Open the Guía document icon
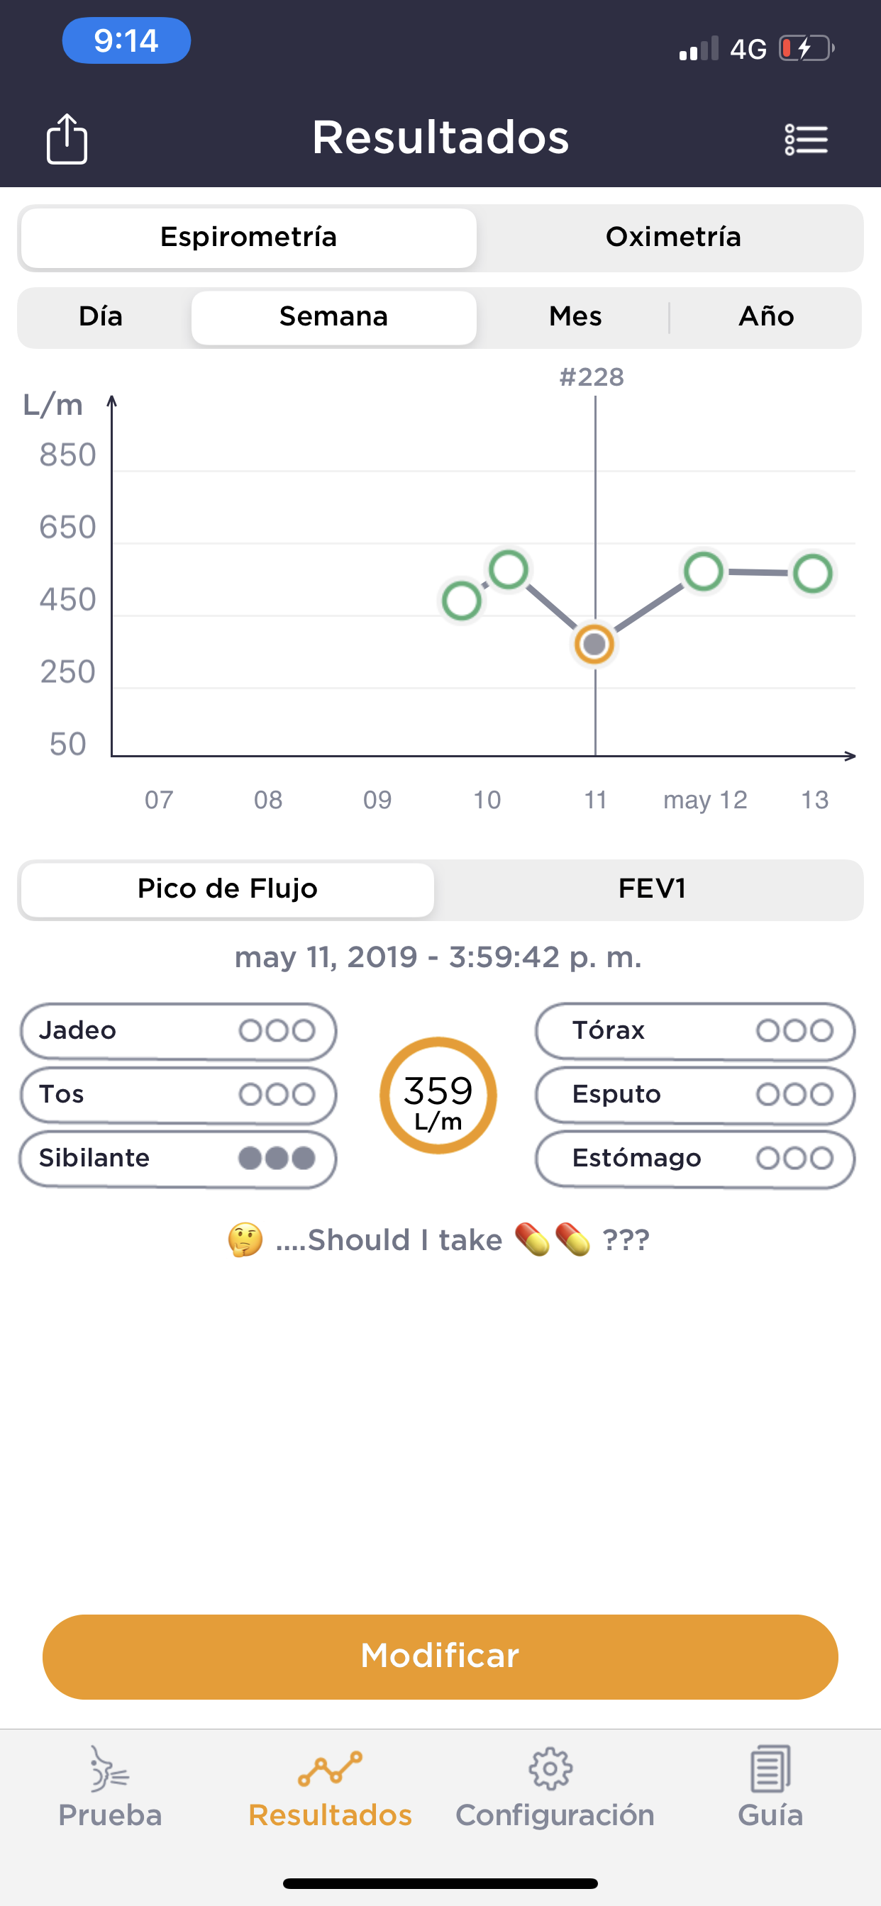 point(770,1769)
